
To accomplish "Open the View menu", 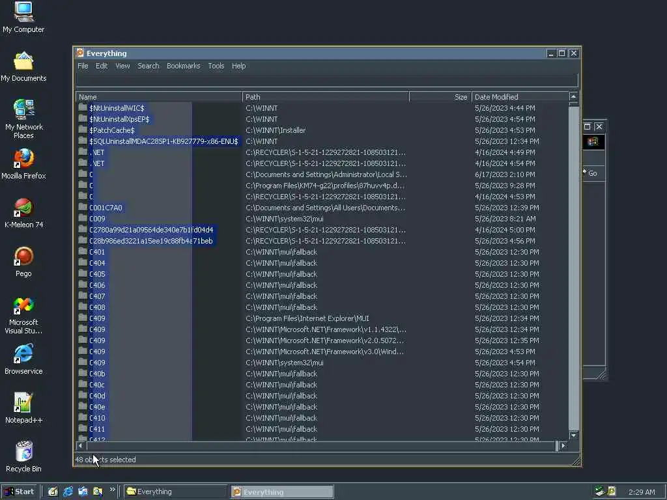I will (122, 66).
